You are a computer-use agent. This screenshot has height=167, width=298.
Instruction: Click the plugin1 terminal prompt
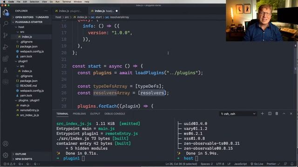click(x=71, y=158)
